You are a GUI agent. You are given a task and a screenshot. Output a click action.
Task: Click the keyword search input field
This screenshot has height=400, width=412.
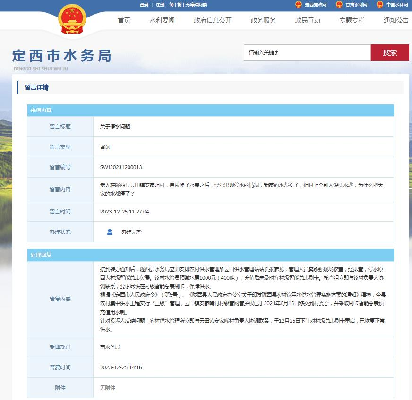click(307, 53)
